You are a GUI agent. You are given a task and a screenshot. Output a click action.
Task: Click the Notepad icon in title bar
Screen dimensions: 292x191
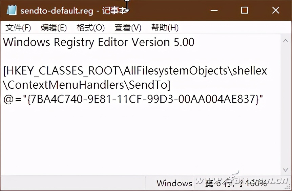click(12, 10)
